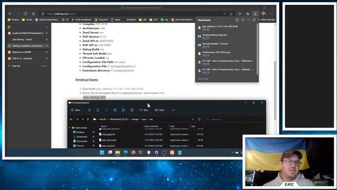Go up one folder in File Explorer
Screen dimensions: 337x190
(x=88, y=119)
